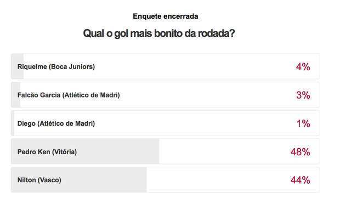Image resolution: width=340 pixels, height=214 pixels.
Task: Click the gray progress bar of Nilton
Action: (x=79, y=180)
